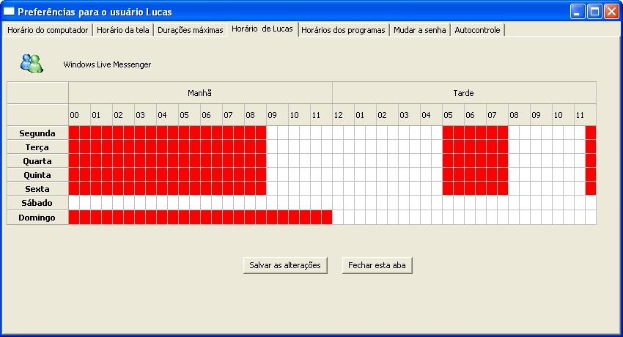Click the 04 hour header under Manhã

click(168, 115)
